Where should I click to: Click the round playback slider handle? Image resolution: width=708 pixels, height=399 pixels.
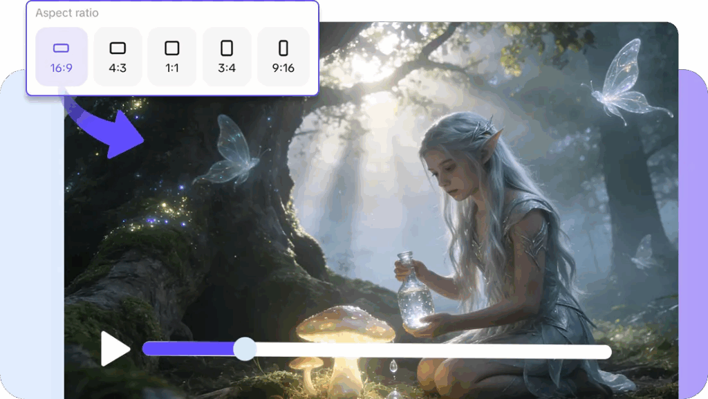point(244,349)
